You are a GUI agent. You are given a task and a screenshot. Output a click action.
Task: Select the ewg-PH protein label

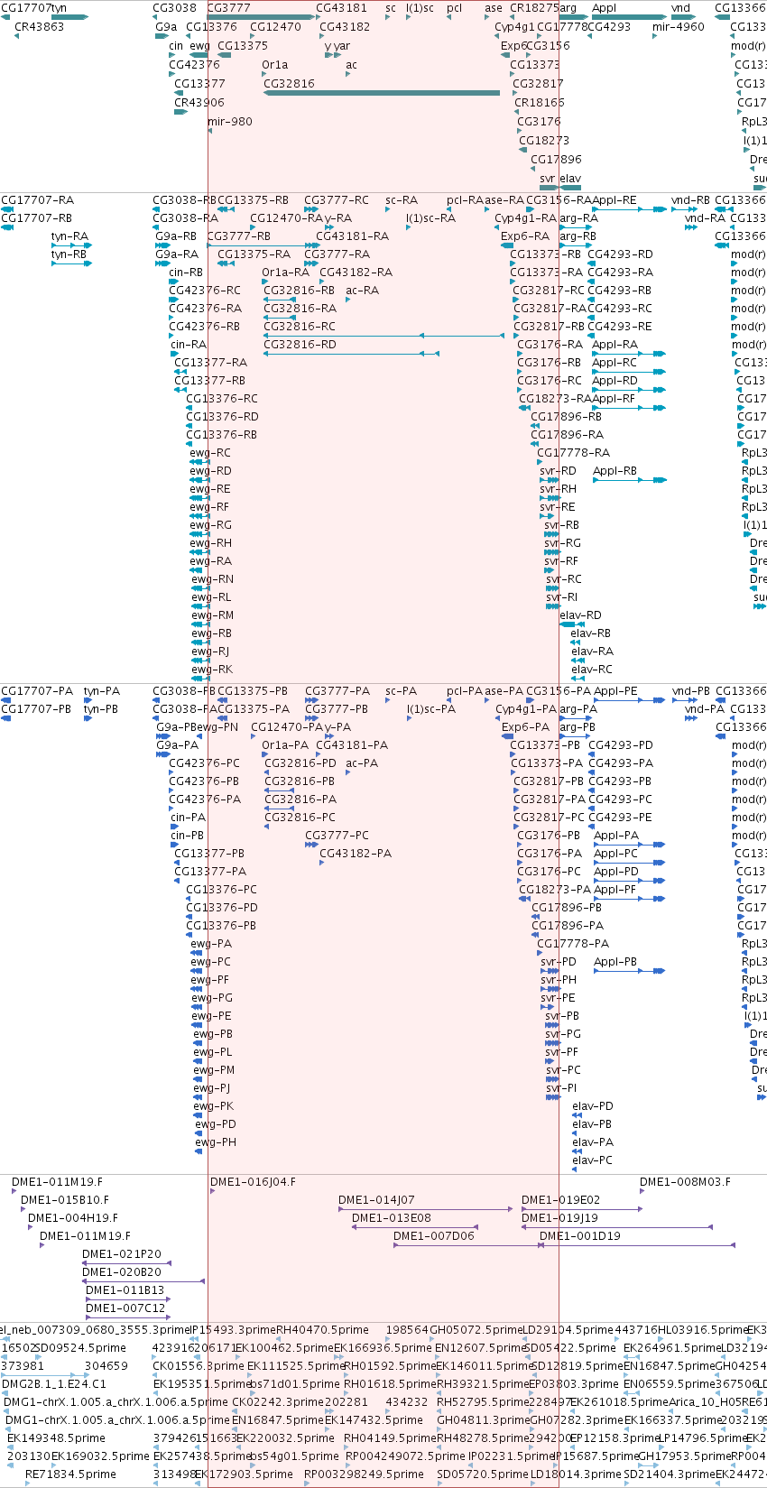tap(216, 1142)
